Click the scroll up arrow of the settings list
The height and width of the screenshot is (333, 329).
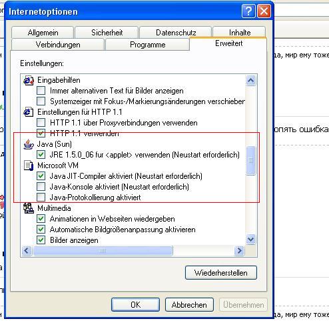251,80
